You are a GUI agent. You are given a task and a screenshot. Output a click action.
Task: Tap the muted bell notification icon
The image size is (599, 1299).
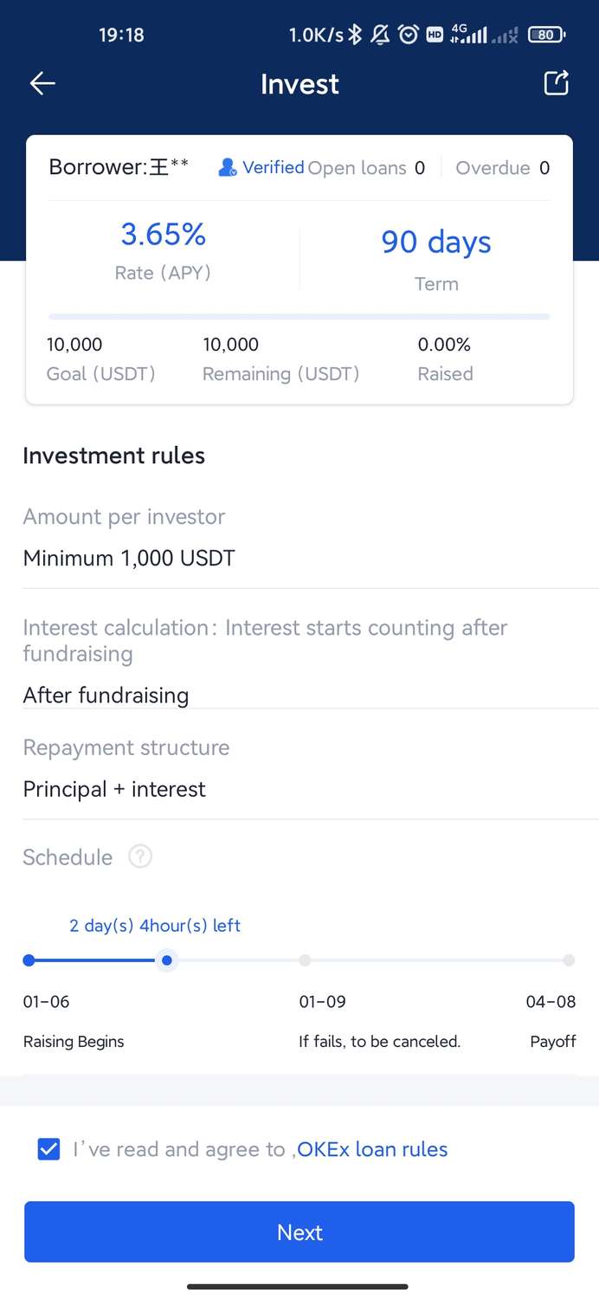(380, 35)
